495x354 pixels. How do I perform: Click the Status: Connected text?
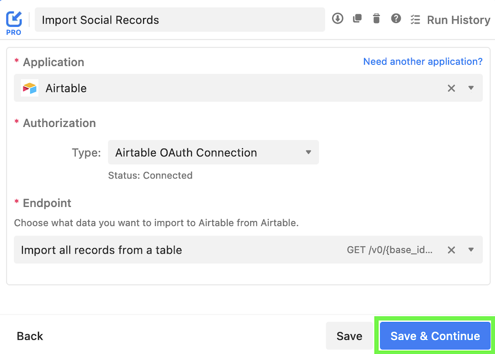[x=150, y=176]
